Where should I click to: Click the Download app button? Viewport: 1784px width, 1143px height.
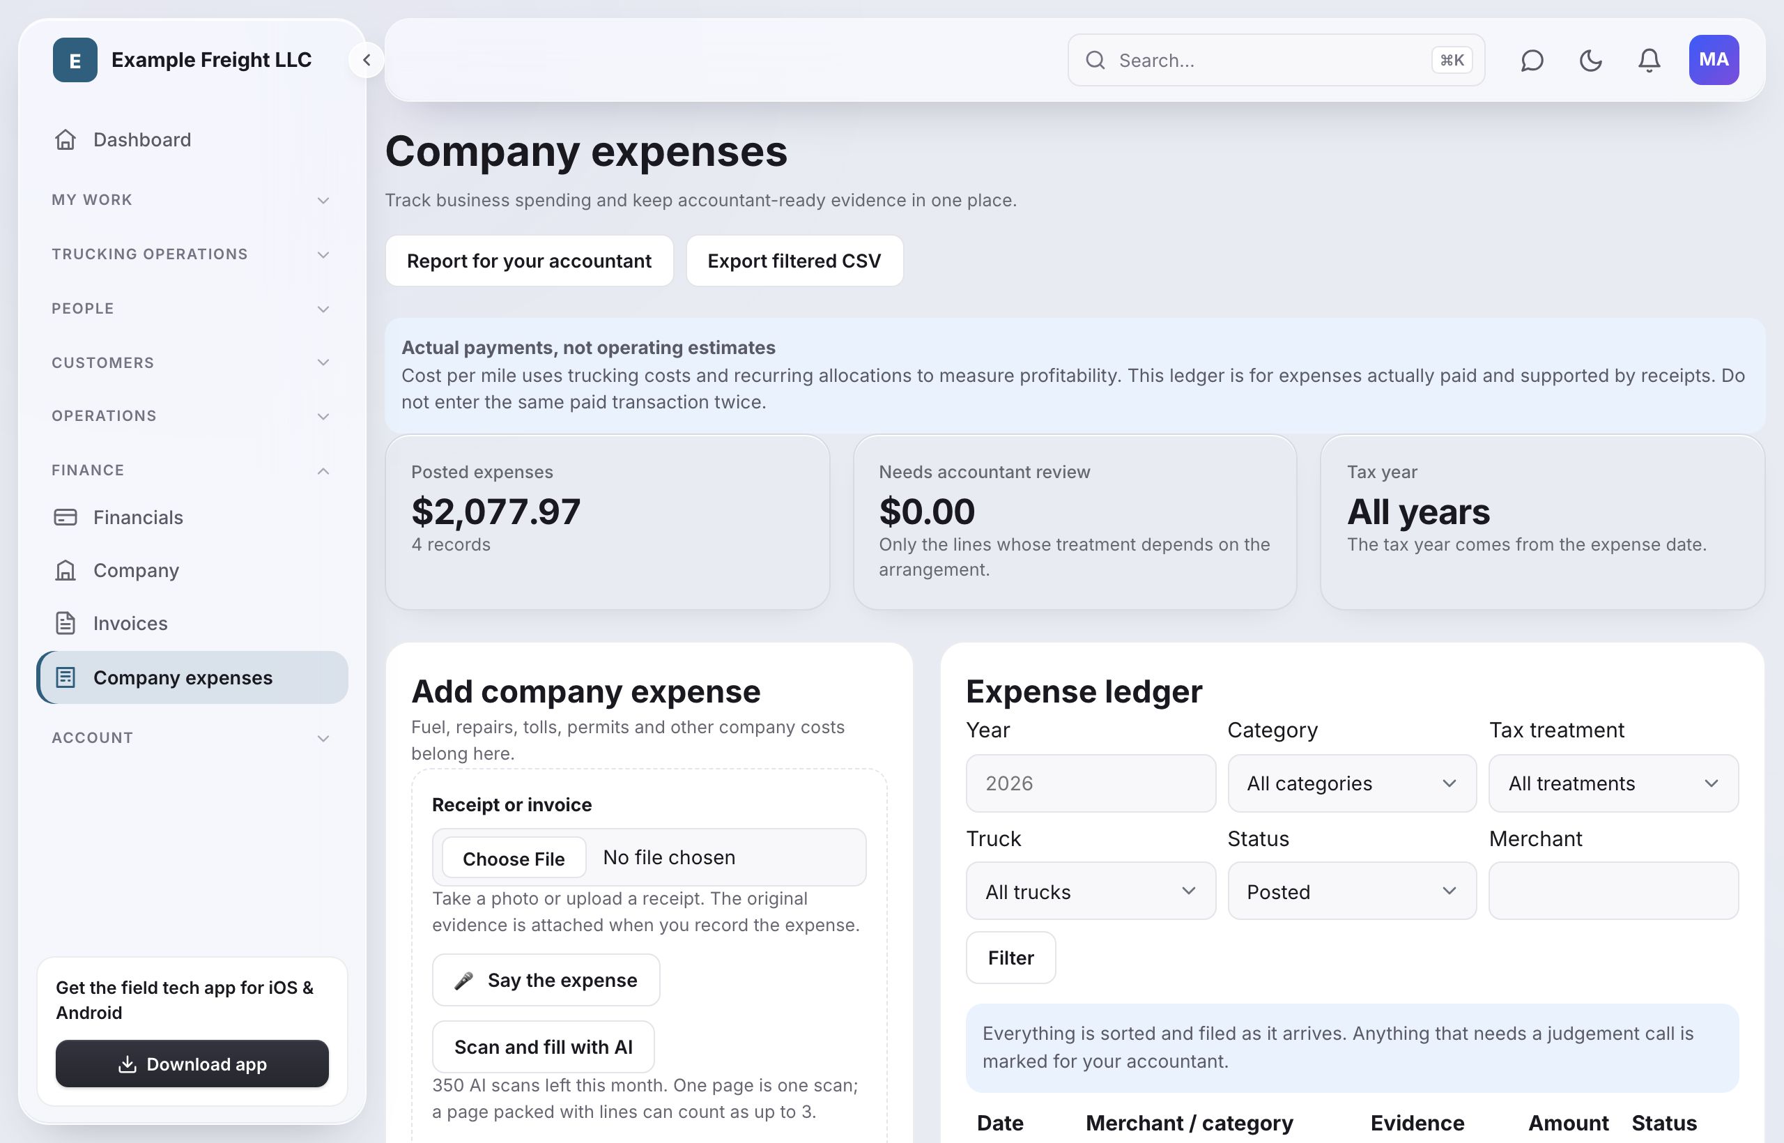coord(192,1064)
